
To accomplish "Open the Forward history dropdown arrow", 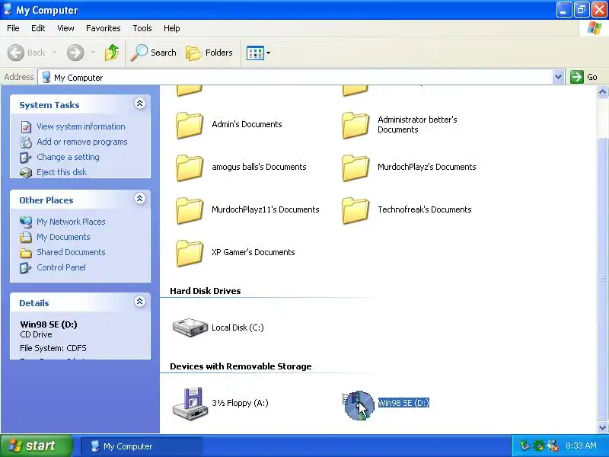I will coord(93,52).
